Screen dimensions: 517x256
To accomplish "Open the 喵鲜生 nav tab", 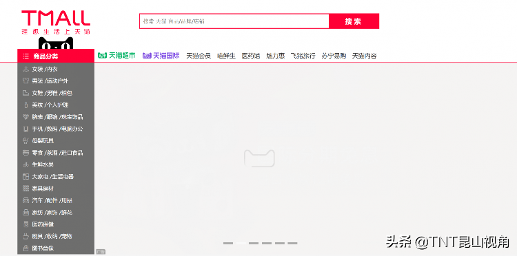I will (x=226, y=56).
